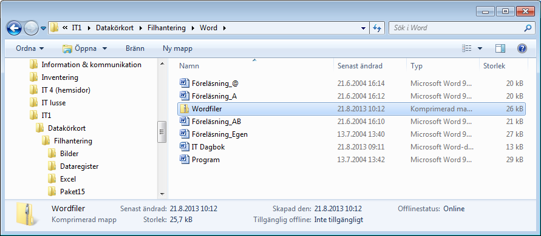Click the folder icon in the address bar

pyautogui.click(x=54, y=28)
